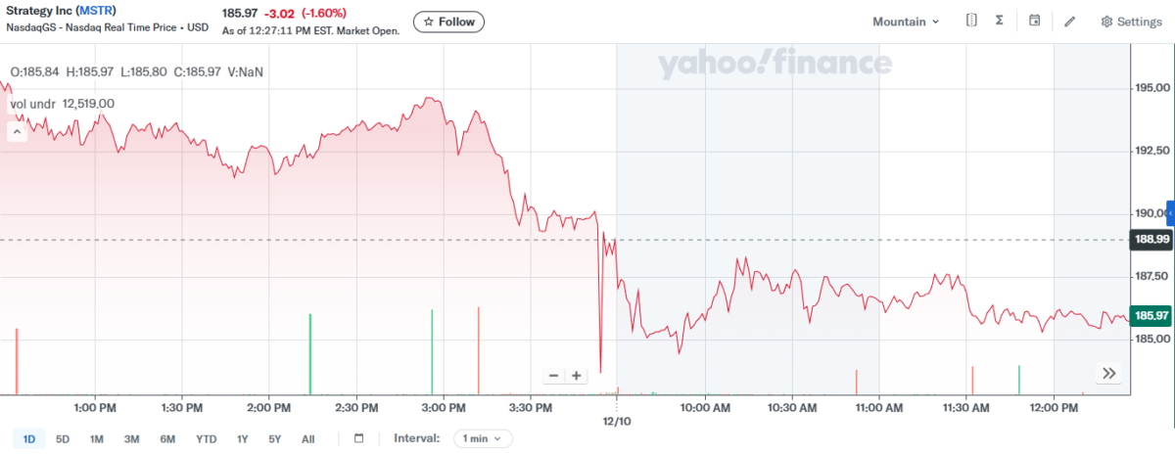
Task: Select the 1M time range
Action: point(96,439)
